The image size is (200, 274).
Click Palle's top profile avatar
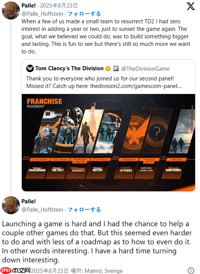[x=11, y=11]
